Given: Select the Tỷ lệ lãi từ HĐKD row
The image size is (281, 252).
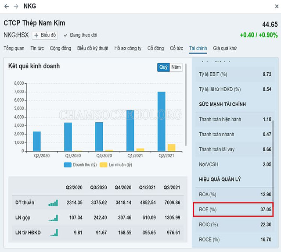Looking at the screenshot, I should click(235, 89).
